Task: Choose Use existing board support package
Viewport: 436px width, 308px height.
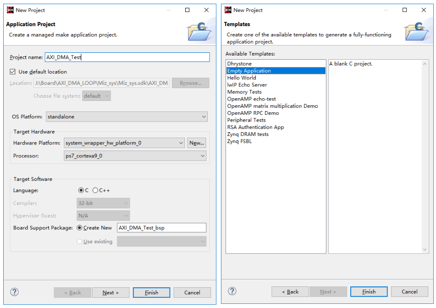Action: coord(79,241)
